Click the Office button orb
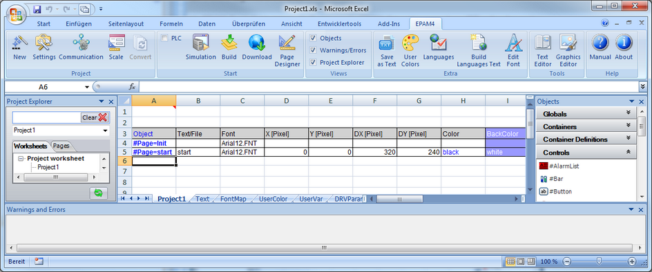652x272 pixels. pyautogui.click(x=17, y=15)
